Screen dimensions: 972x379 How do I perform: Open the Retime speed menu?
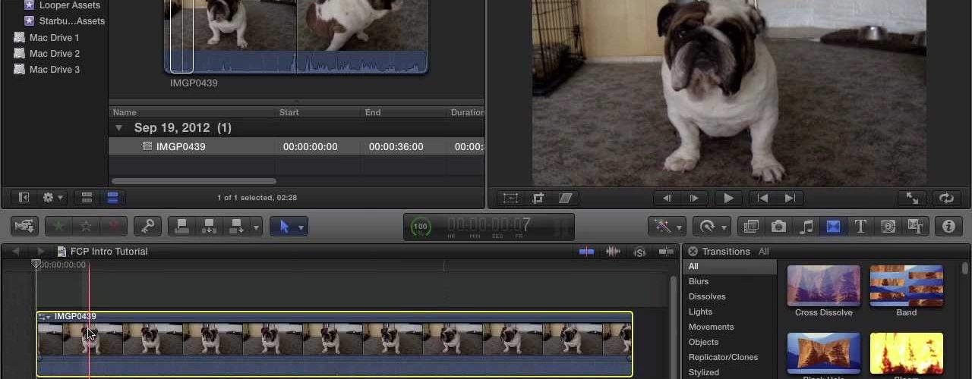click(712, 226)
